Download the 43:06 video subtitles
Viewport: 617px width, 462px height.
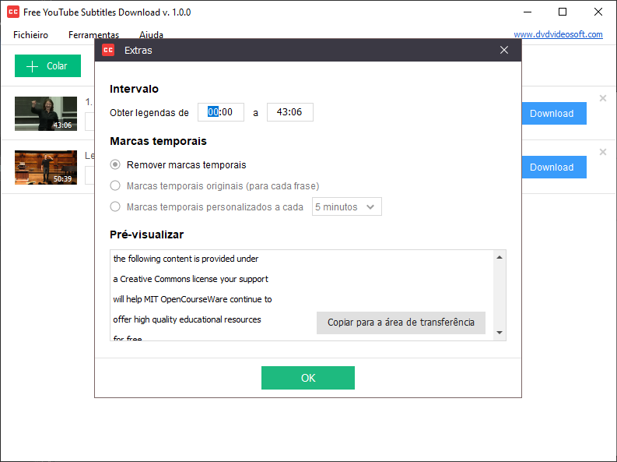554,114
